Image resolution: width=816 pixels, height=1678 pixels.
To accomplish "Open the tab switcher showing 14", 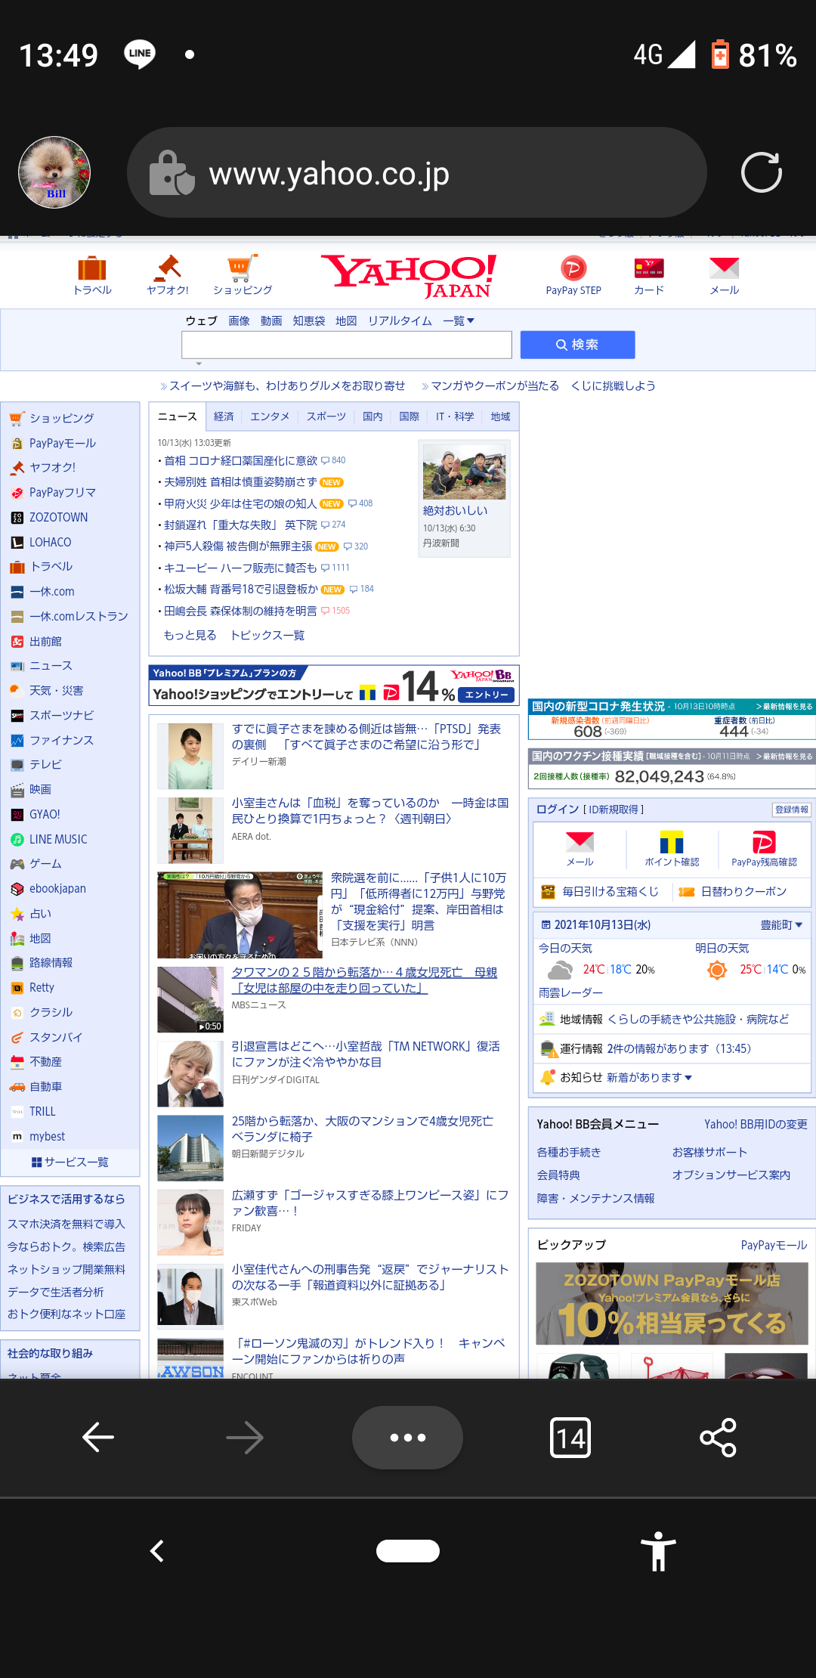I will [x=570, y=1438].
